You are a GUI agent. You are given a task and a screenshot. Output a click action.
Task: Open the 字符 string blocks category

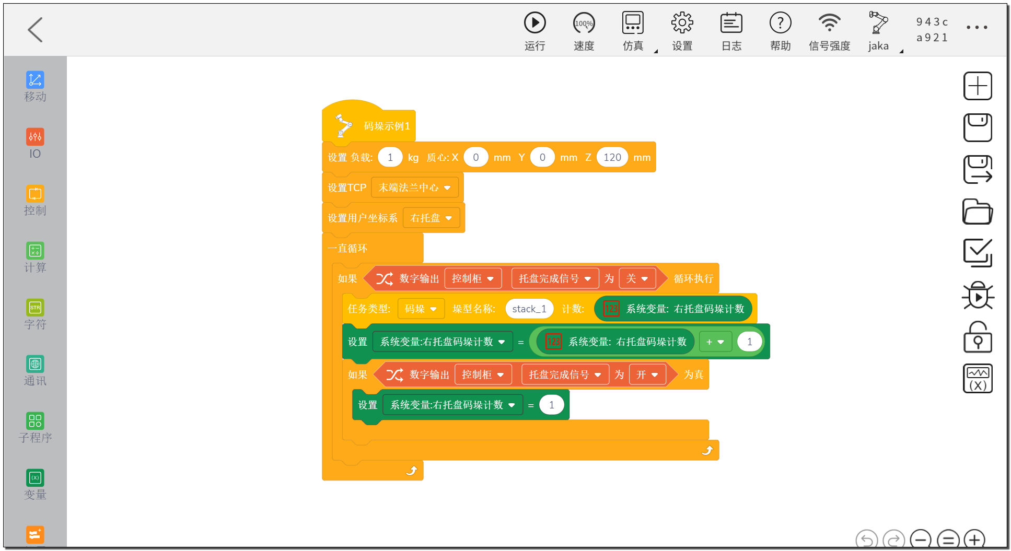[x=35, y=314]
